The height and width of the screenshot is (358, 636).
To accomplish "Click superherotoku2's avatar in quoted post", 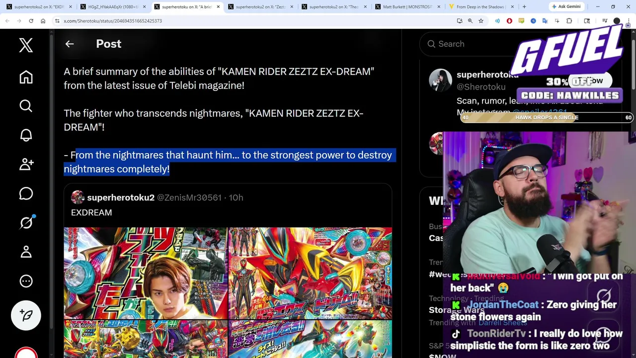I will 78,197.
